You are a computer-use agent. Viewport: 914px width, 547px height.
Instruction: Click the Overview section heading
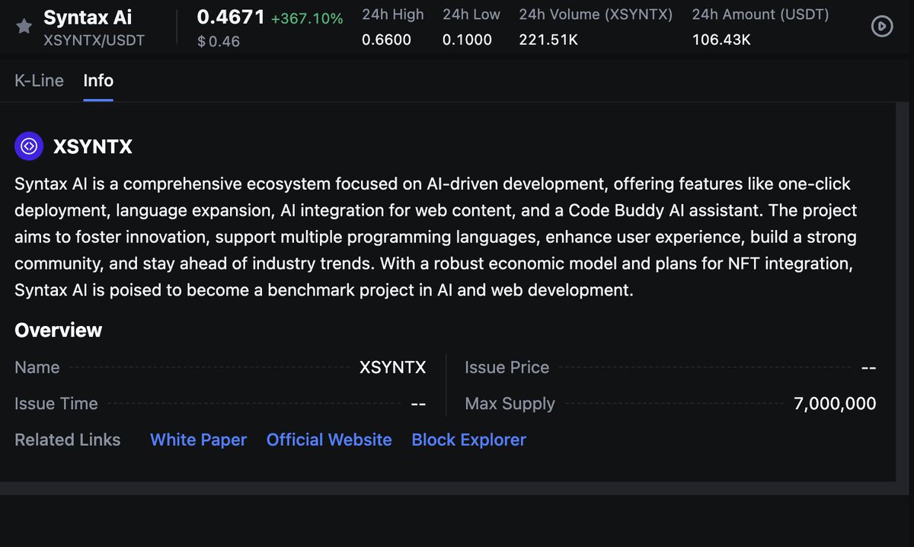(58, 330)
